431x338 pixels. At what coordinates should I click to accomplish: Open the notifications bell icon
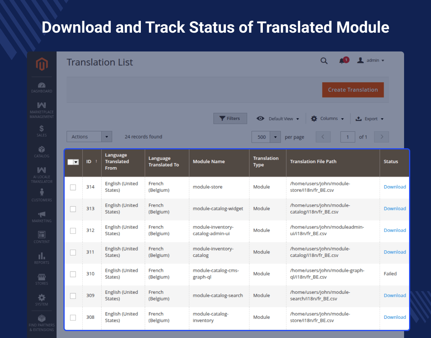click(x=342, y=61)
